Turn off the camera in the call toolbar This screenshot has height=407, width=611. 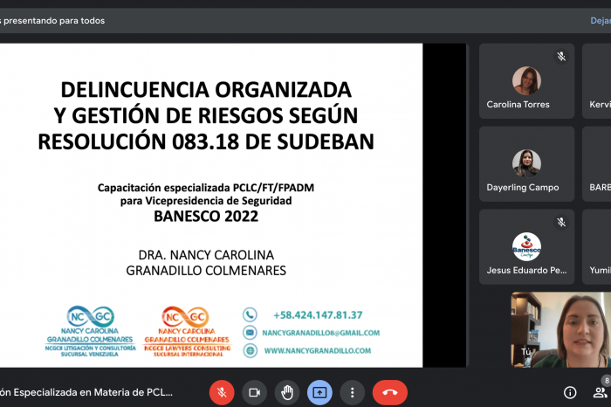coord(255,392)
